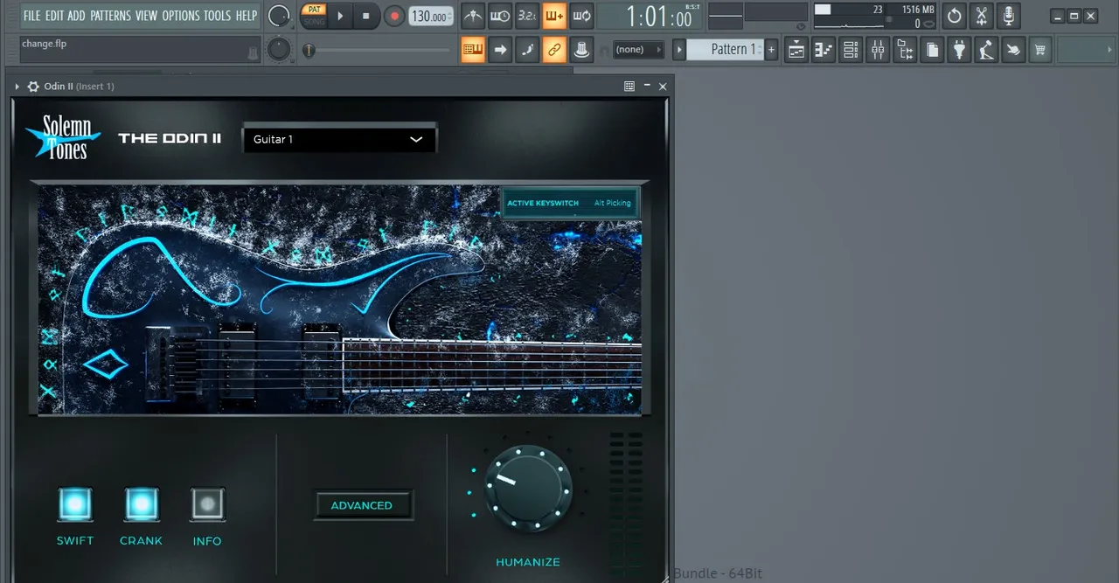Click the song position slider
The height and width of the screenshot is (583, 1119).
(x=378, y=51)
